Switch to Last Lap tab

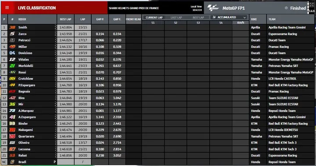click(x=176, y=18)
